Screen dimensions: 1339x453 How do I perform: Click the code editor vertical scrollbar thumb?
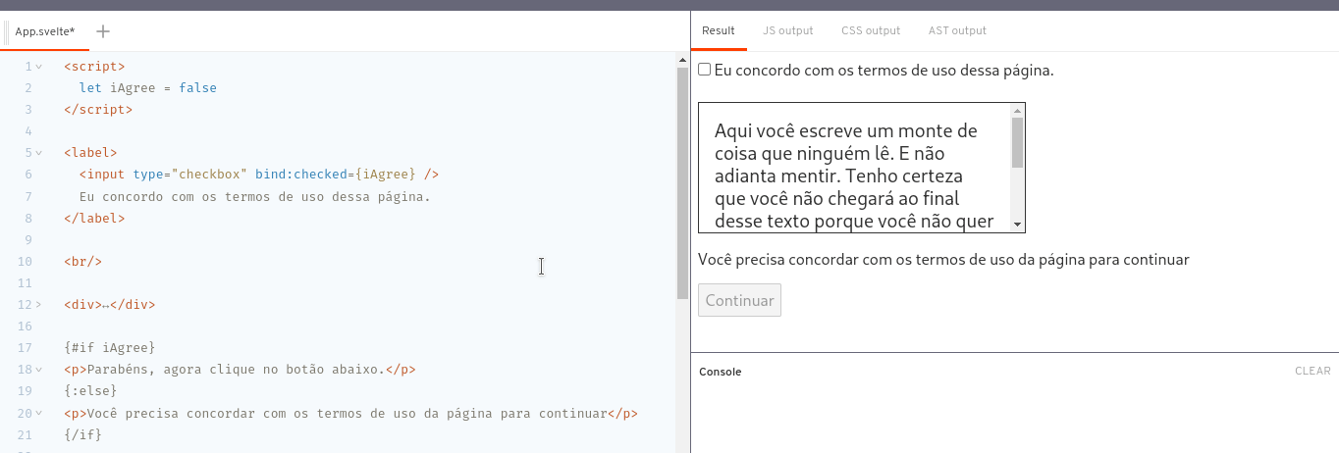pos(682,182)
